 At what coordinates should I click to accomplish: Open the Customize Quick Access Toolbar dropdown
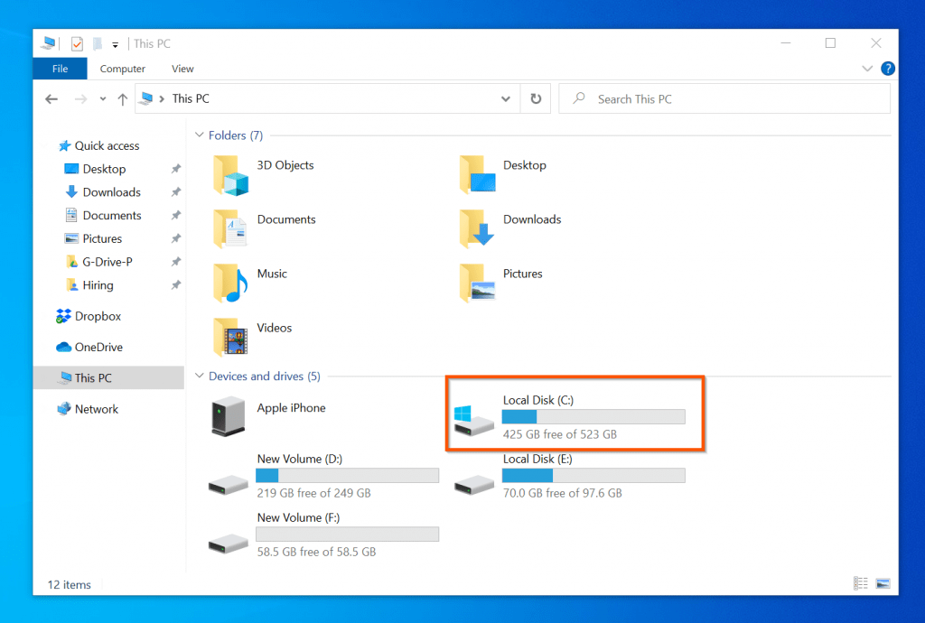pyautogui.click(x=115, y=44)
